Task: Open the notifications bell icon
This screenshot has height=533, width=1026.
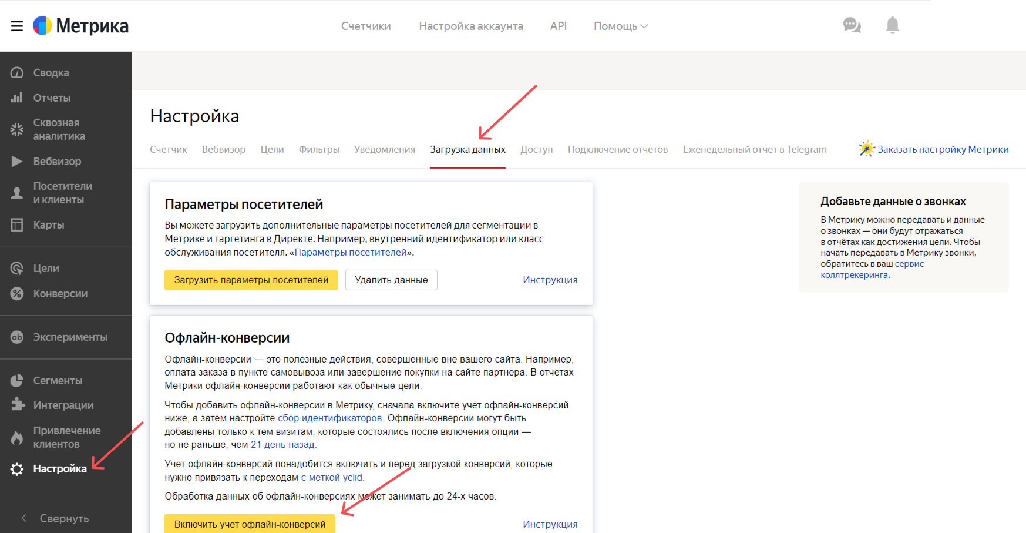Action: (x=892, y=25)
